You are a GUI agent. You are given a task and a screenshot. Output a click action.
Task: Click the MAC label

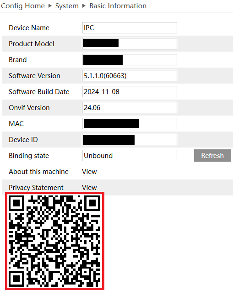tap(16, 124)
